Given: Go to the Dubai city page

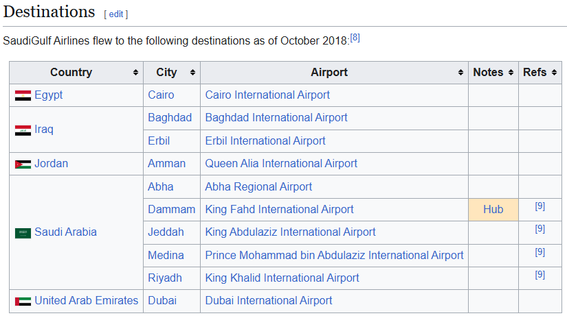Looking at the screenshot, I should pos(162,301).
